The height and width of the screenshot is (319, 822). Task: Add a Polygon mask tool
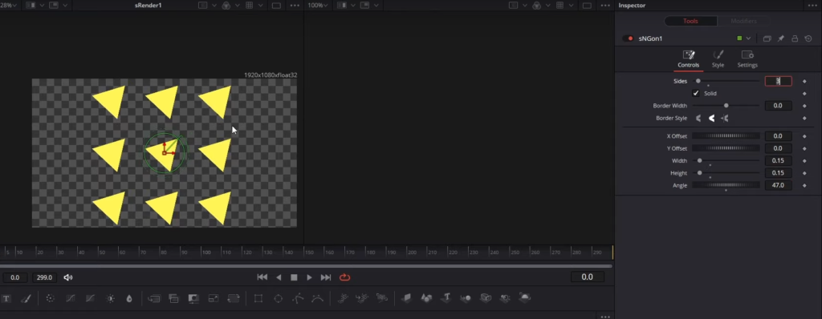point(298,299)
